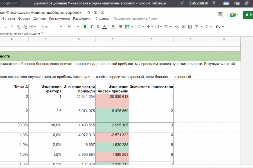Click the insert chart icon

pyautogui.click(x=190, y=27)
